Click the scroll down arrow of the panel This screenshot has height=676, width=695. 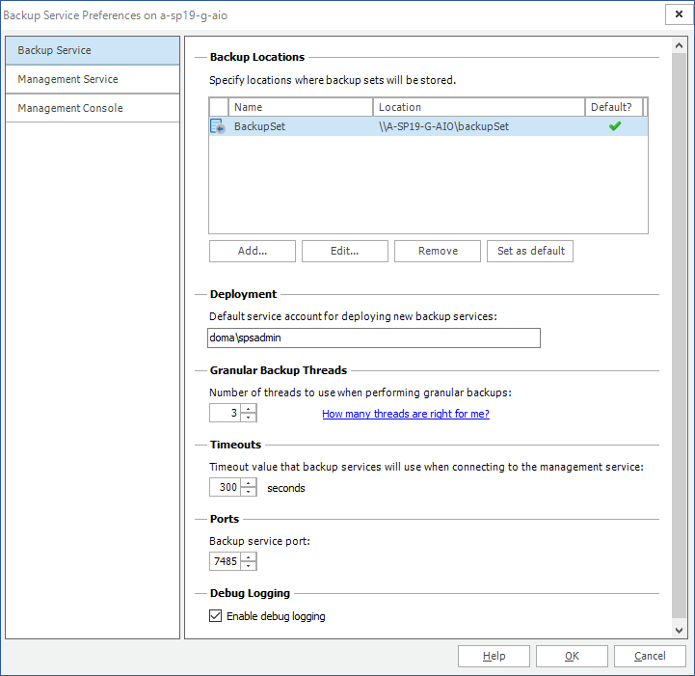(679, 631)
